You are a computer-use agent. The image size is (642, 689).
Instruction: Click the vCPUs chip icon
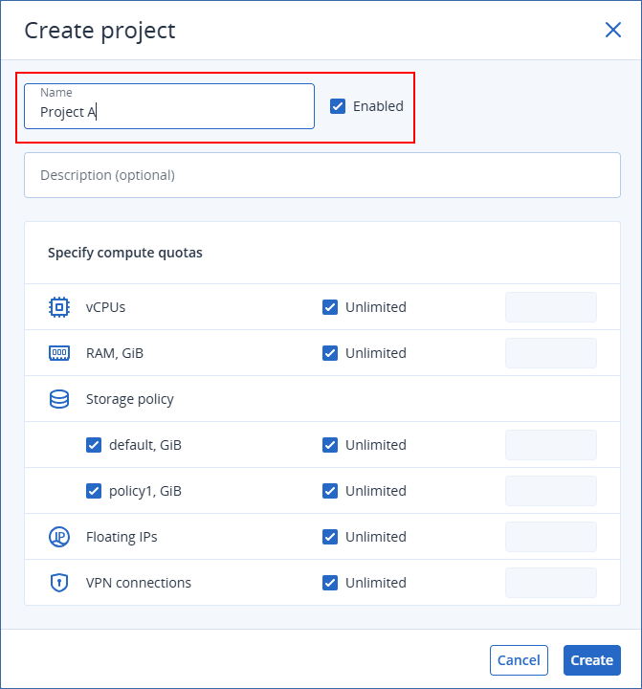point(59,307)
